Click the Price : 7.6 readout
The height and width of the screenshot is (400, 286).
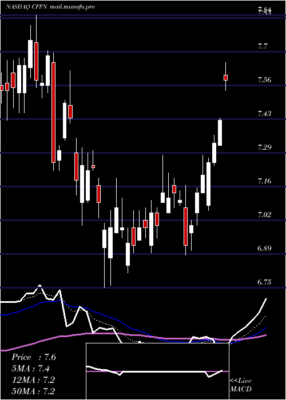click(33, 357)
